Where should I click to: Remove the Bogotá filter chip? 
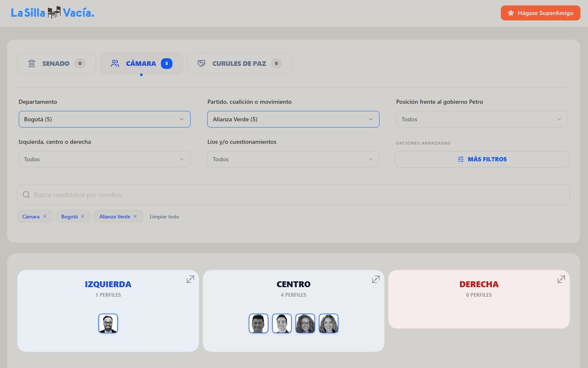tap(82, 216)
